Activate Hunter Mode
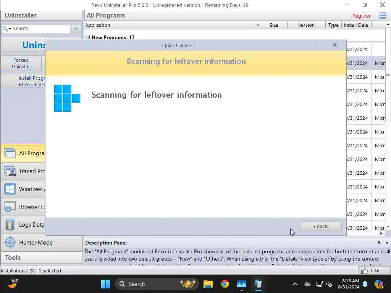The width and height of the screenshot is (391, 293). pyautogui.click(x=41, y=242)
